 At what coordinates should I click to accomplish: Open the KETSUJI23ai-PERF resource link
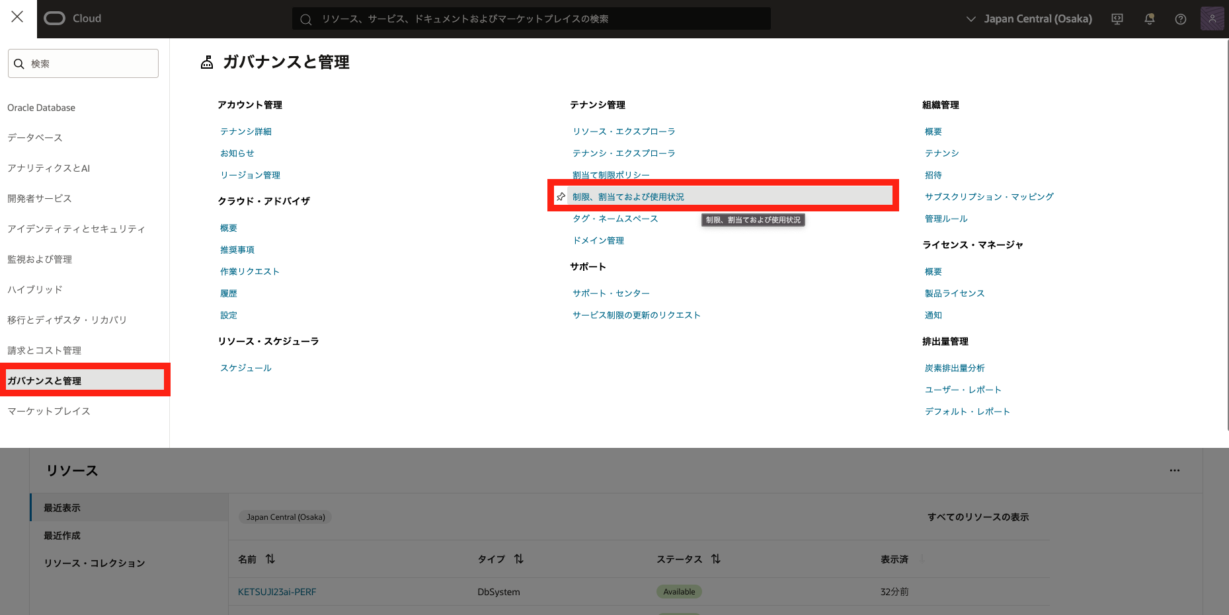tap(277, 592)
